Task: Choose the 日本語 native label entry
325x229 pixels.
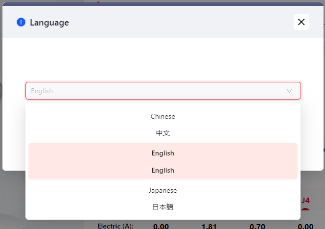Action: click(162, 206)
